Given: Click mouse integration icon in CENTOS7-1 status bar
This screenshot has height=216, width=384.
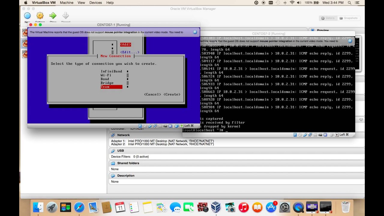Looking at the screenshot, I should coord(177,126).
